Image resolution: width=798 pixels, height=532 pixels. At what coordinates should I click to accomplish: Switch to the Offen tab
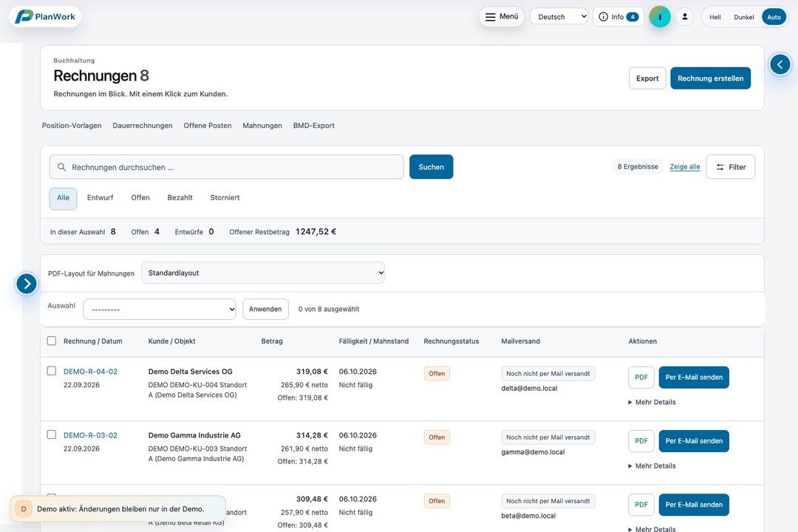140,198
